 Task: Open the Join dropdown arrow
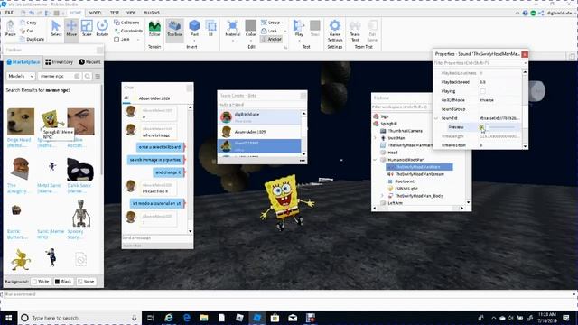[x=138, y=39]
